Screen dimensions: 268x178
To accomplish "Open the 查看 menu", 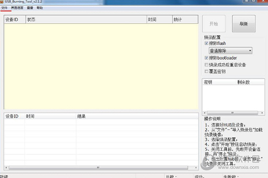I will pos(30,8).
